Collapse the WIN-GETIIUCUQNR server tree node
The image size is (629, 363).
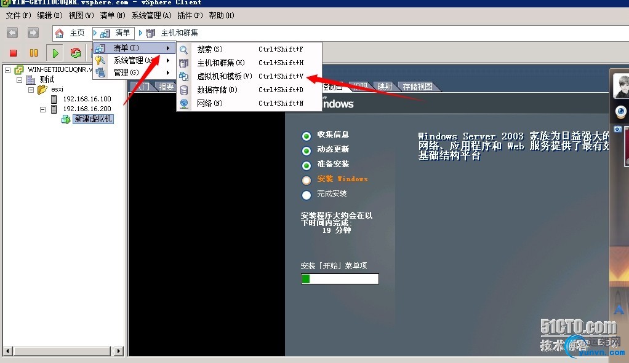7,70
